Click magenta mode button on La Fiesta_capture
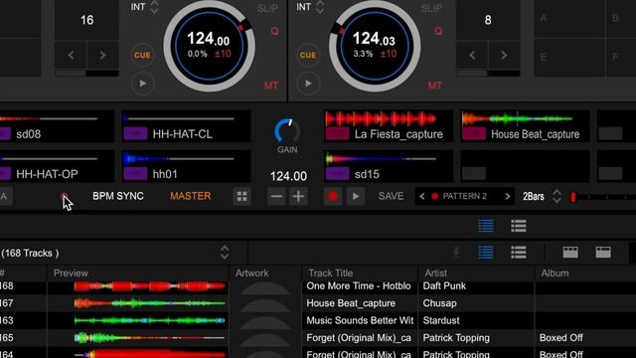Image resolution: width=636 pixels, height=358 pixels. 337,133
